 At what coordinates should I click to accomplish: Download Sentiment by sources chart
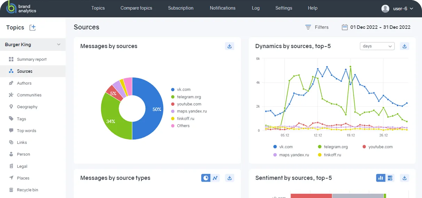pyautogui.click(x=405, y=178)
